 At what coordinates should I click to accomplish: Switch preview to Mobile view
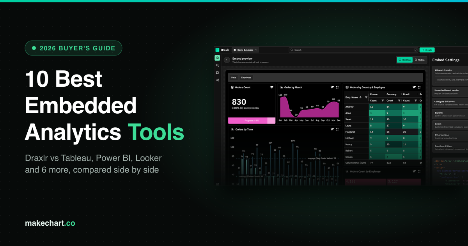420,60
